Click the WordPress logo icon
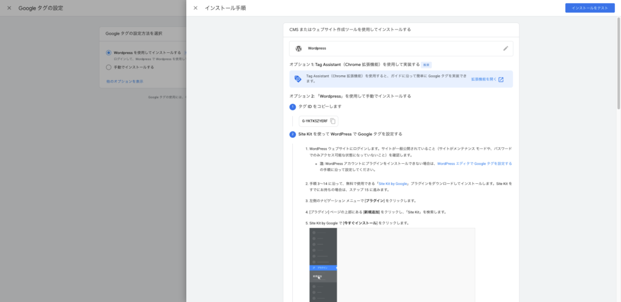The image size is (621, 302). point(298,49)
